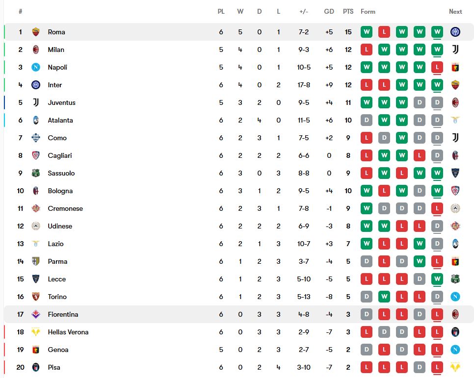
Task: Click Milan's next opponent Juventus icon
Action: [455, 50]
